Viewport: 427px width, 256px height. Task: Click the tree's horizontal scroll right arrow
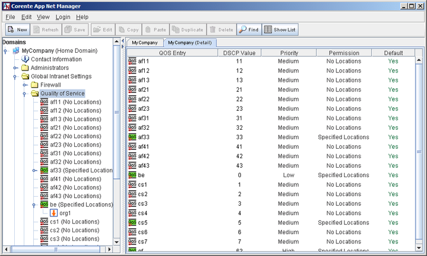pyautogui.click(x=110, y=249)
